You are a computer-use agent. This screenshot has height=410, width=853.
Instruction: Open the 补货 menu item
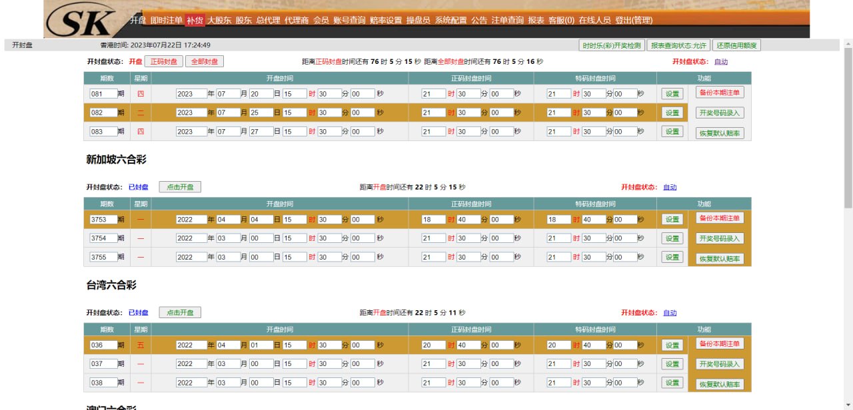point(195,21)
